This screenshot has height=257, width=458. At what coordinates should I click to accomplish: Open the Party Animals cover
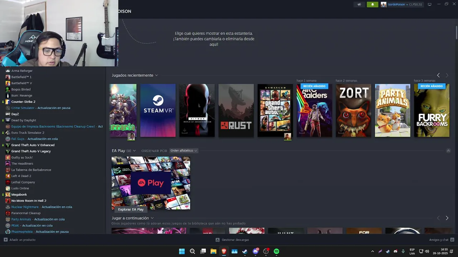point(393,110)
